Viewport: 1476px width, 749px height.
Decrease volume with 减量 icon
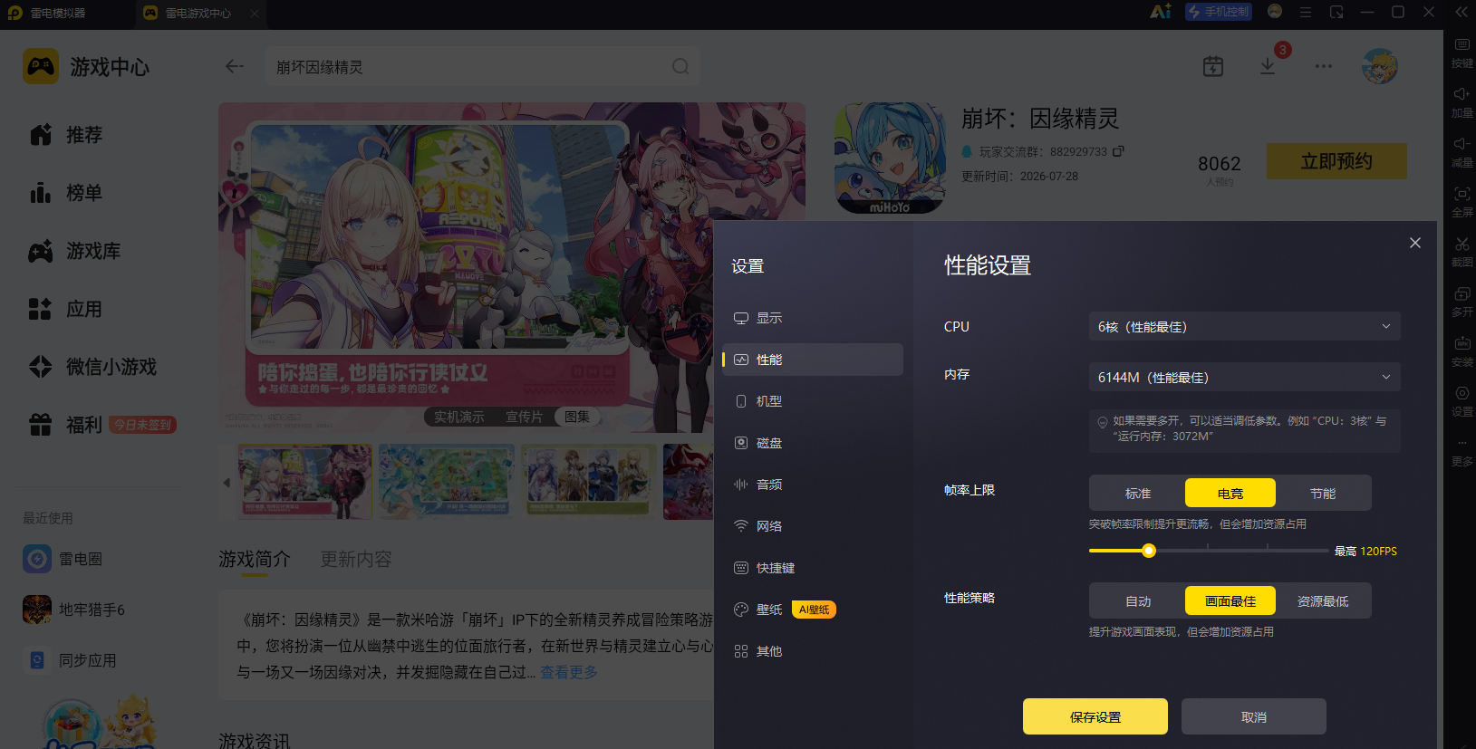pyautogui.click(x=1462, y=153)
